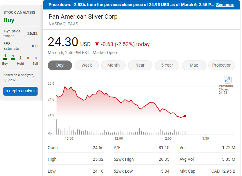Click the NASDAQ: PAAS ticker label
The width and height of the screenshot is (242, 176).
click(63, 24)
